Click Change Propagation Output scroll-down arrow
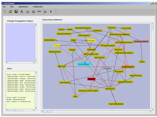The height and width of the screenshot is (117, 157). [36, 60]
